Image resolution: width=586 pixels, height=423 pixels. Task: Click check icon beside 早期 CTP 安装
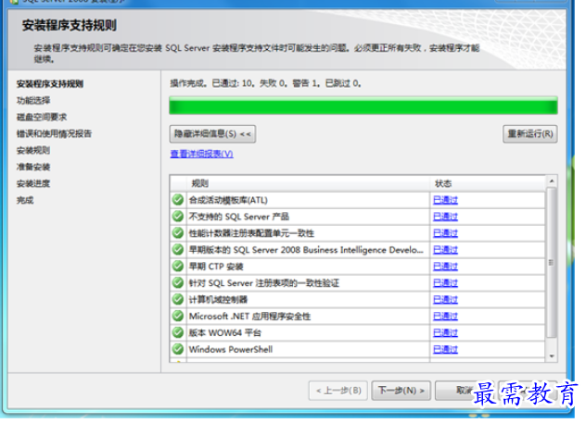(178, 267)
